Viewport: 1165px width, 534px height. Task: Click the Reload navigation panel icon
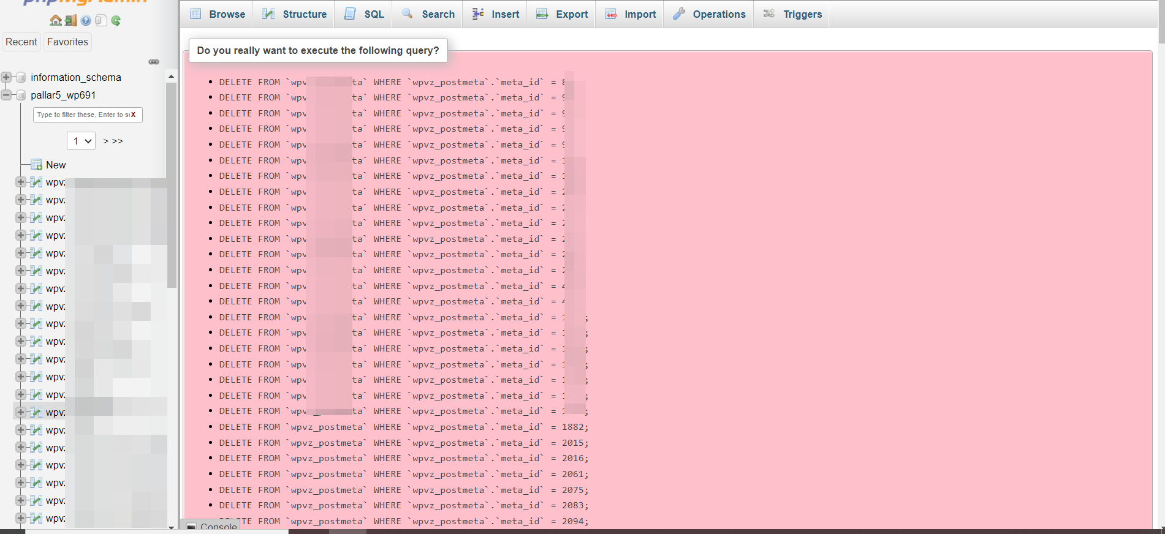pyautogui.click(x=116, y=21)
